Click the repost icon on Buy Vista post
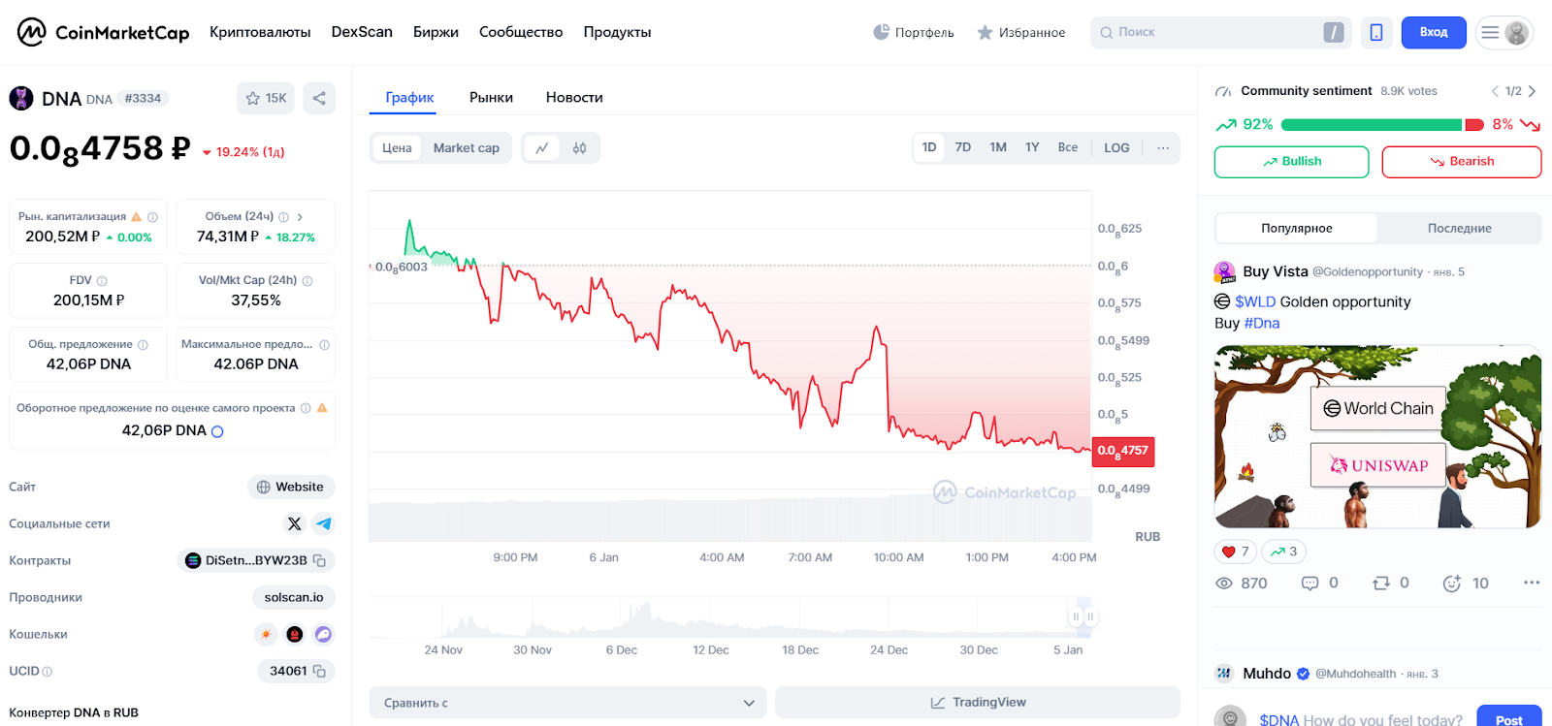 (1381, 583)
